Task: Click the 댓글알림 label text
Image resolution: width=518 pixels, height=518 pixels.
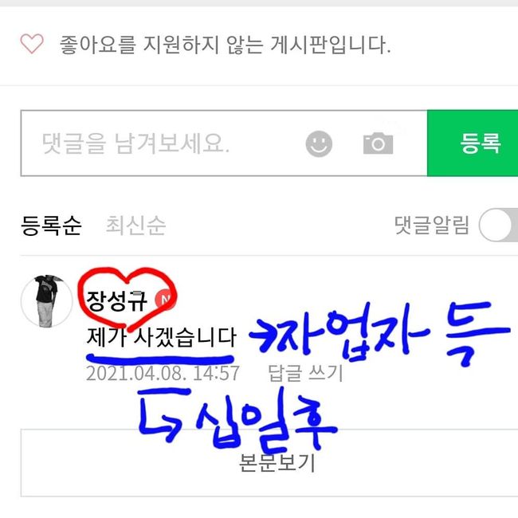Action: tap(431, 226)
